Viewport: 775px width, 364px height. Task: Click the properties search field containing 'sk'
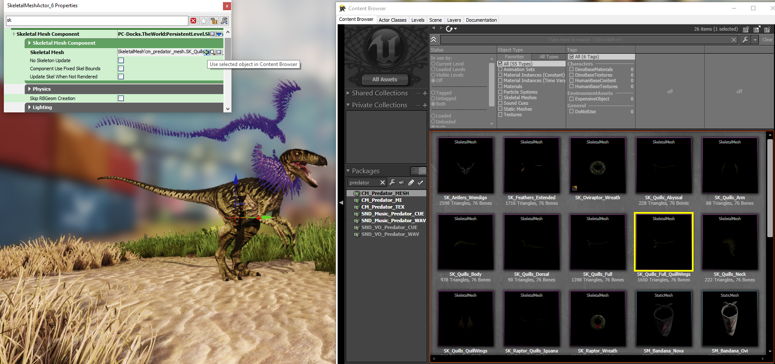[x=97, y=20]
